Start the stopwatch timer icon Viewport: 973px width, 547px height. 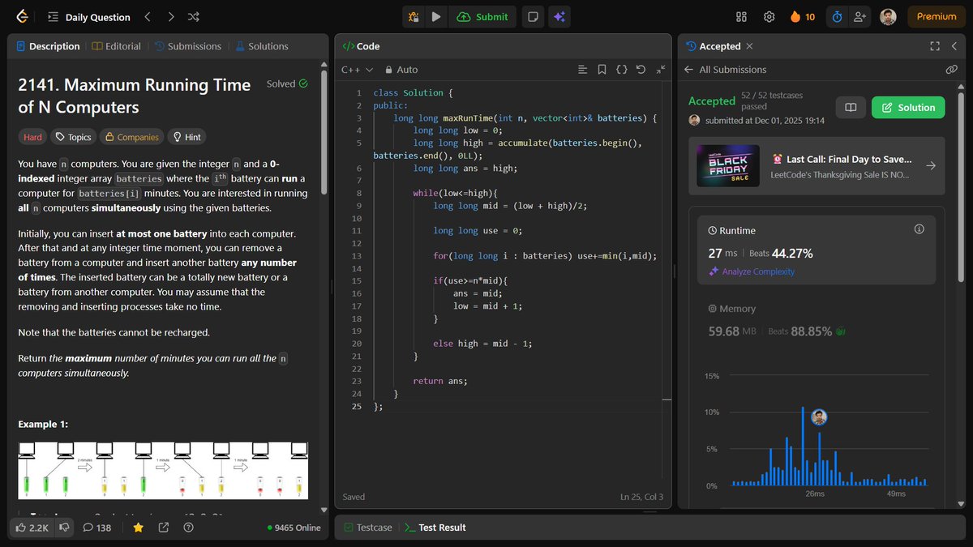[837, 16]
